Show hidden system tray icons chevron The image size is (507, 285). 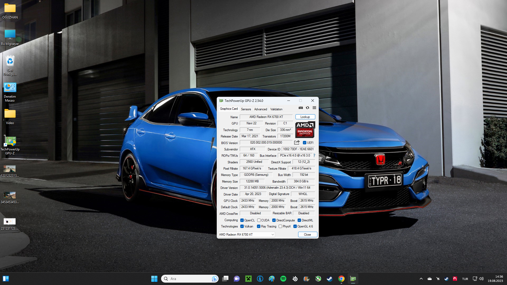(x=421, y=279)
